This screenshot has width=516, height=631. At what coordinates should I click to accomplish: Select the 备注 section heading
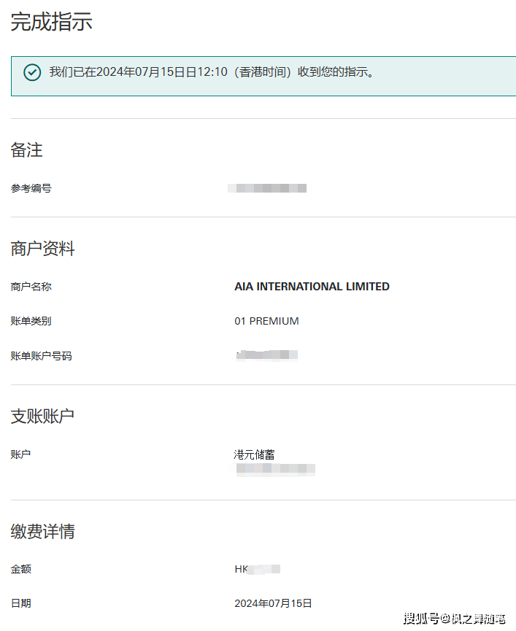[26, 150]
